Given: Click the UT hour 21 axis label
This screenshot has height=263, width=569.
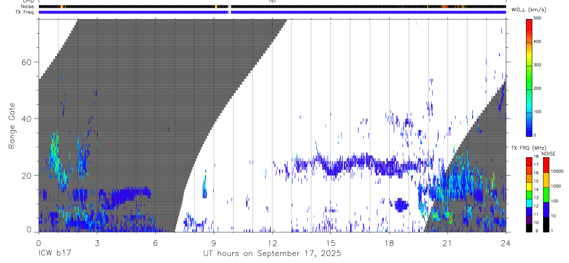Looking at the screenshot, I should (x=448, y=243).
